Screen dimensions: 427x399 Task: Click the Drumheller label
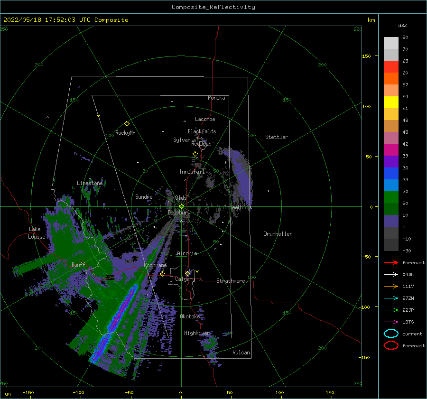tap(278, 234)
